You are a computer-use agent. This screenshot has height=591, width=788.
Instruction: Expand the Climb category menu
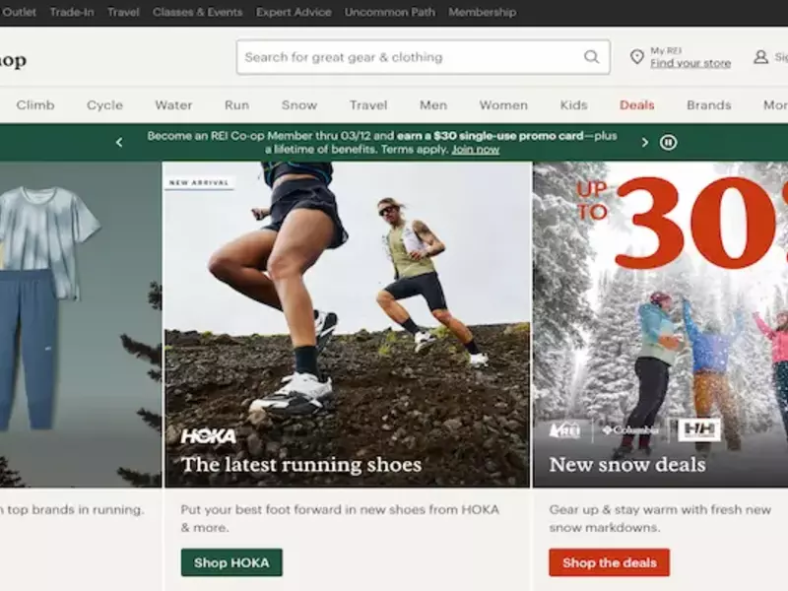coord(35,105)
